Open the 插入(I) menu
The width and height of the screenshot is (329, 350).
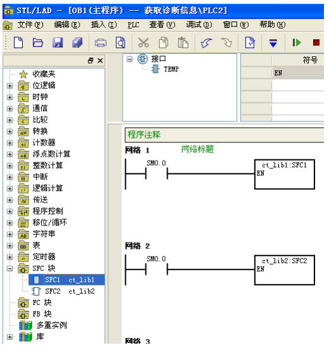(104, 25)
